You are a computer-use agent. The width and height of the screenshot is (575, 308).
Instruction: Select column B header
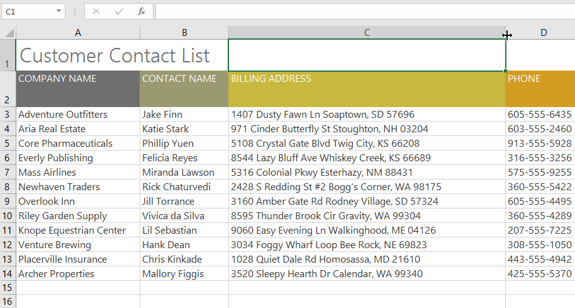(x=184, y=33)
